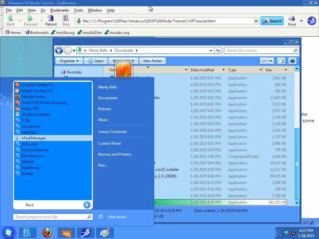Screen dimensions: 319x239
Task: Open Firefox from the taskbar
Action: 47,233
